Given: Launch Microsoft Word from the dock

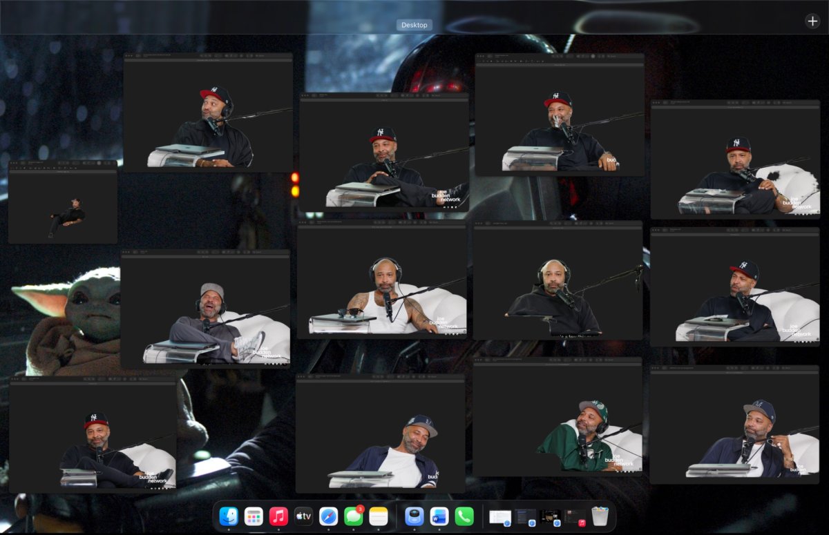Looking at the screenshot, I should (439, 516).
